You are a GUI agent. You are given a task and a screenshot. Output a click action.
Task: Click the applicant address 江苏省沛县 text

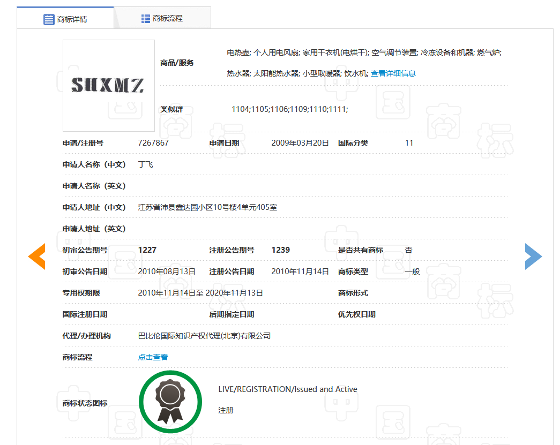click(x=207, y=207)
